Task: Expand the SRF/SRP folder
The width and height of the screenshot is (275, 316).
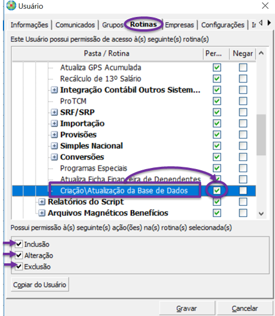Action: pos(54,112)
